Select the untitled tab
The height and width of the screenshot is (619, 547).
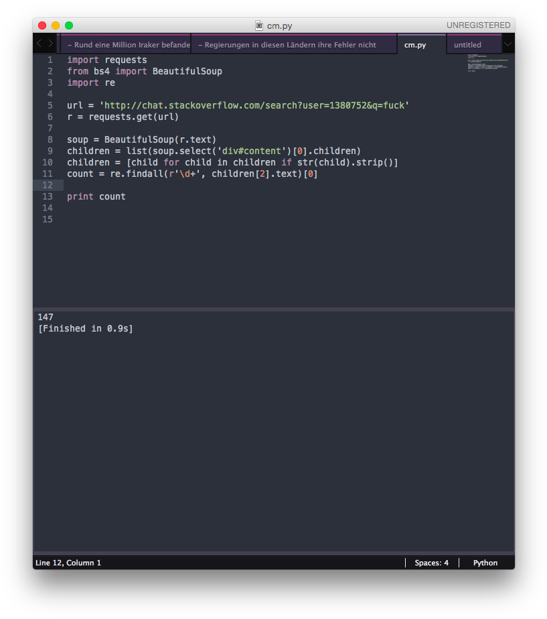[467, 45]
